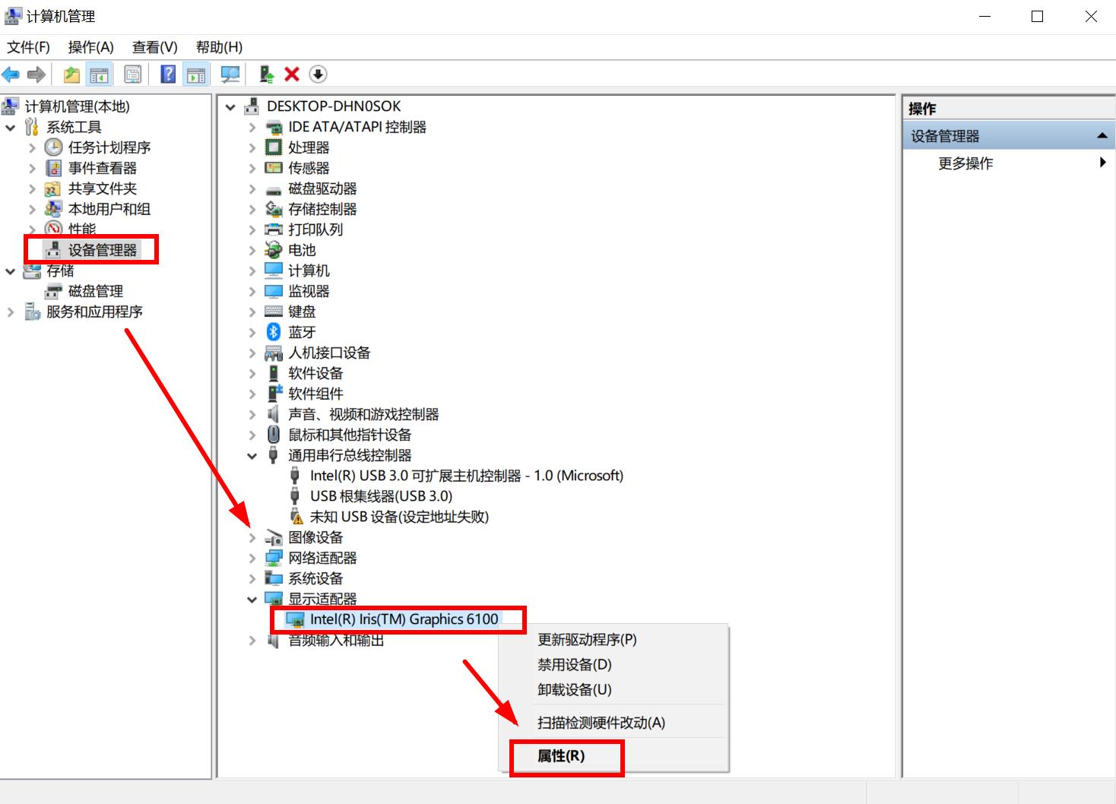Open the 文件(F) menu
This screenshot has height=804, width=1116.
[x=29, y=47]
